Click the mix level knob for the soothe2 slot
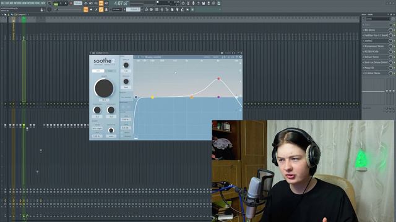 390,41
